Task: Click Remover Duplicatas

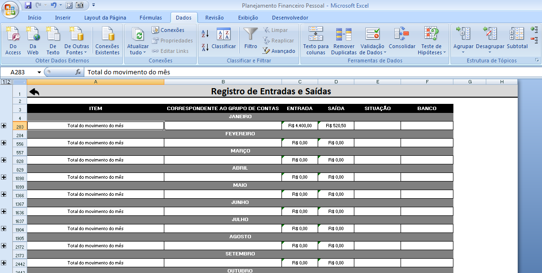Action: (x=343, y=41)
